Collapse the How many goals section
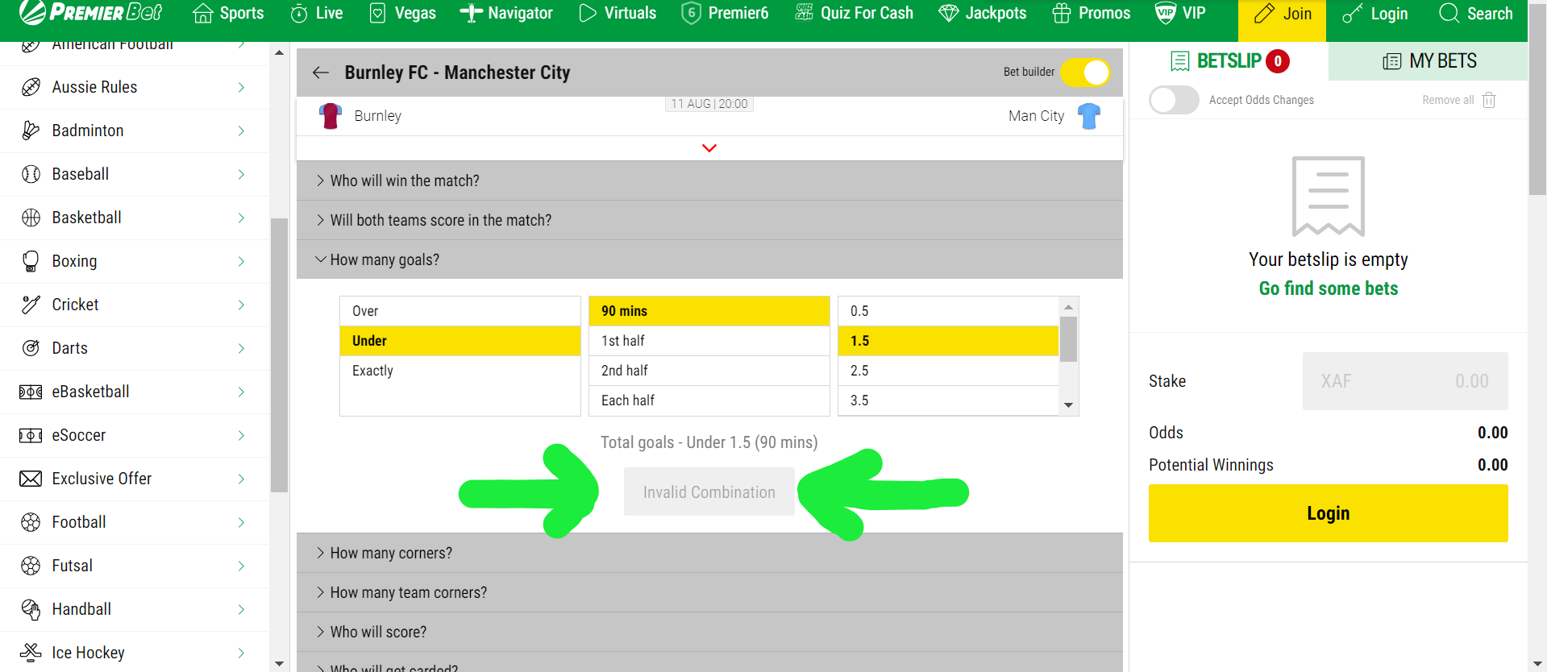 pyautogui.click(x=385, y=259)
